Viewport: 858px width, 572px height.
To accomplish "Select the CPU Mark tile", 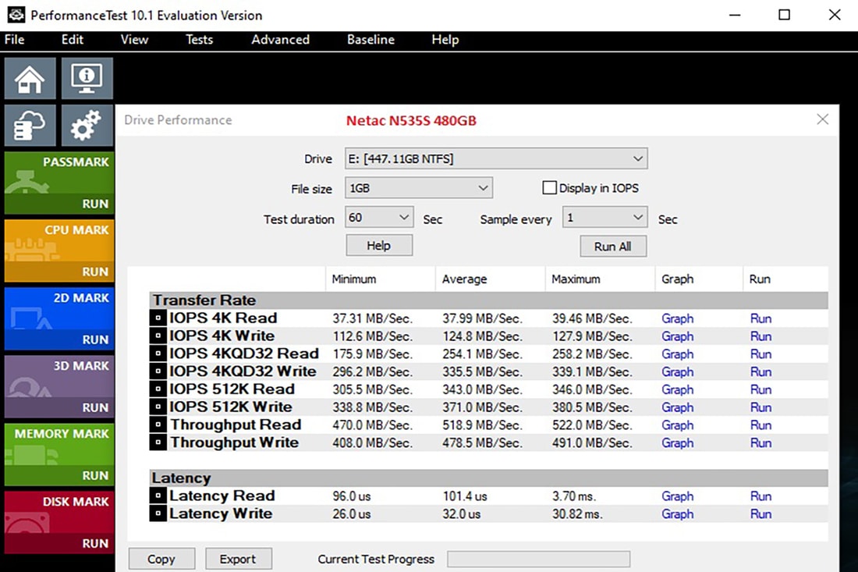I will 58,250.
